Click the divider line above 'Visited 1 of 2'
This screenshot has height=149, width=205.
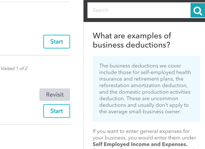pyautogui.click(x=35, y=55)
